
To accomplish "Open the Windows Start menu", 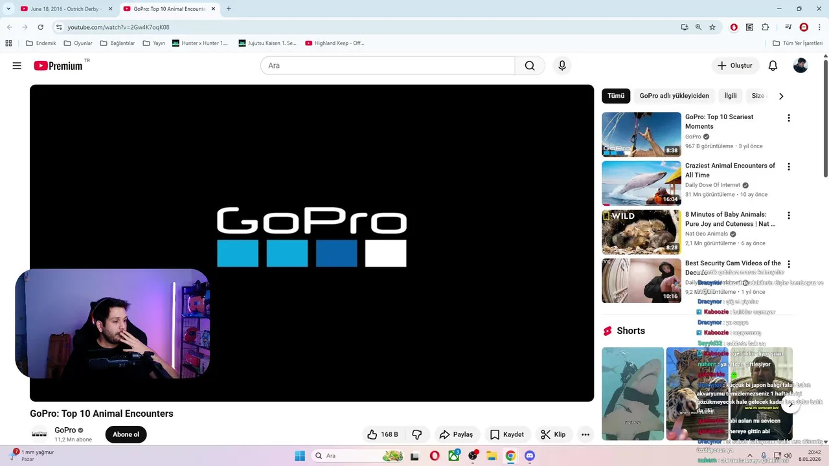I will (300, 456).
